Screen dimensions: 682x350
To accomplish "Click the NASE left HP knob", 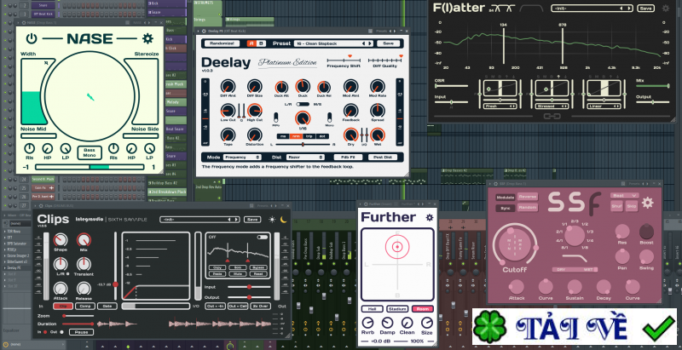I will coord(48,148).
